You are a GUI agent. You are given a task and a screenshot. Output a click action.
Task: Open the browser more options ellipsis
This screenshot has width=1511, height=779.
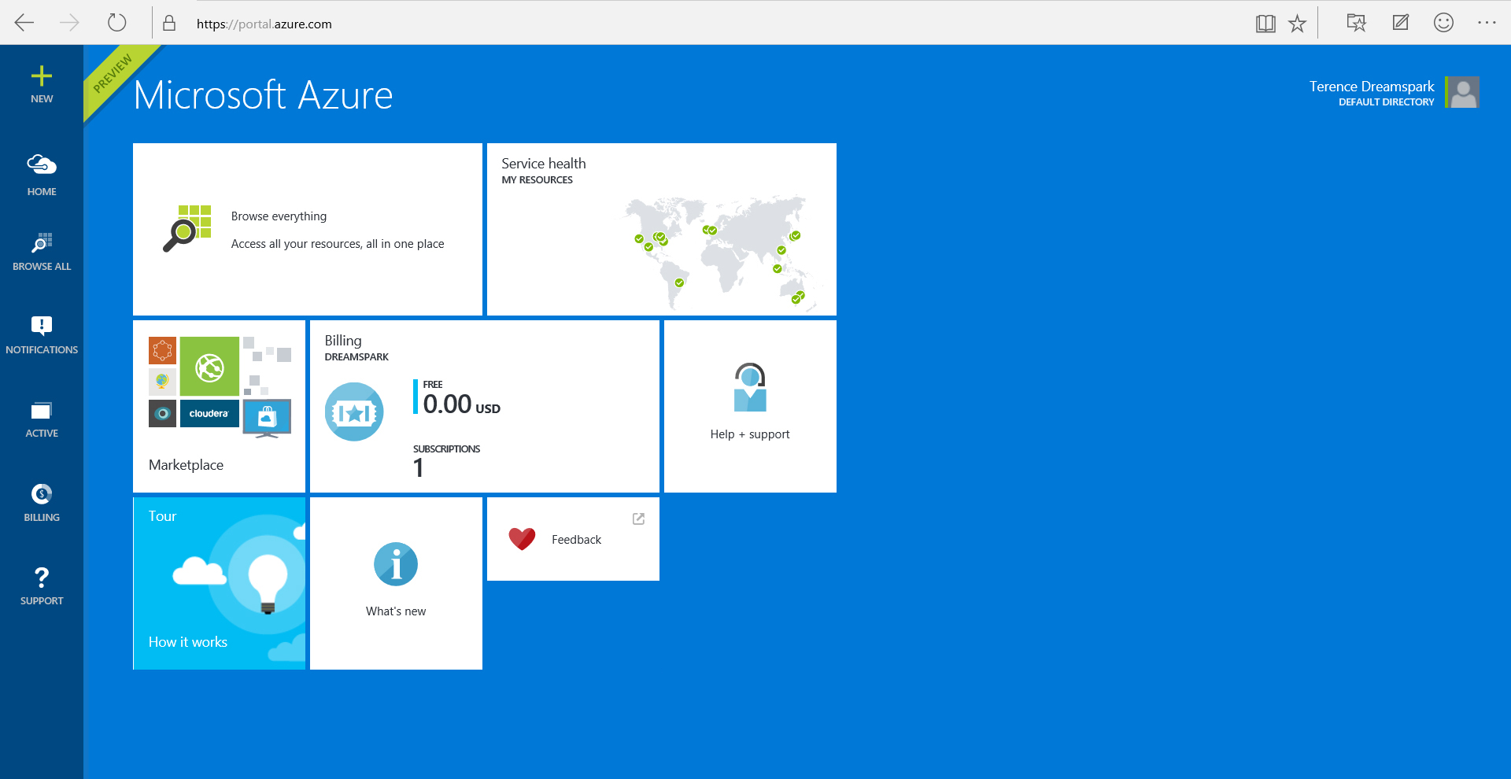click(1487, 23)
